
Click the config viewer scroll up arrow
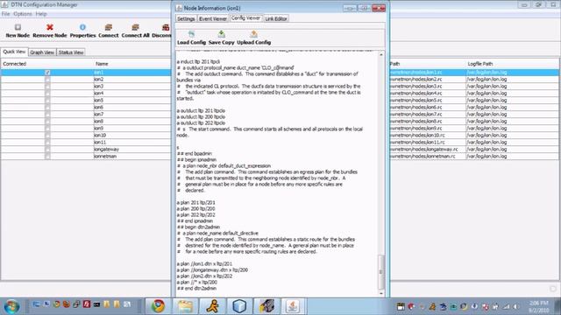click(x=381, y=54)
